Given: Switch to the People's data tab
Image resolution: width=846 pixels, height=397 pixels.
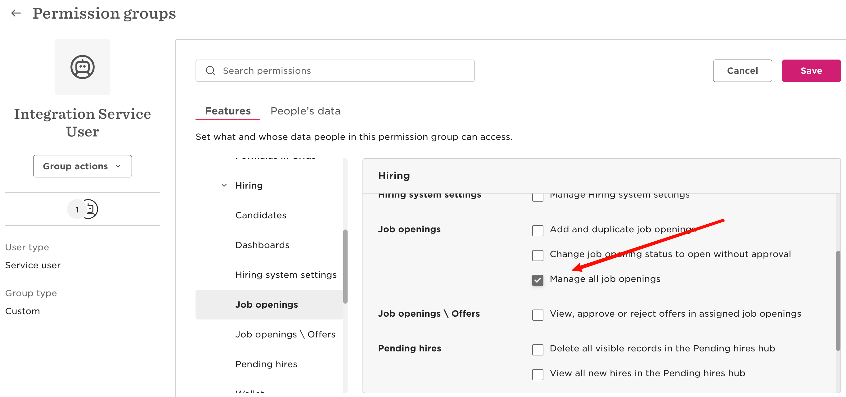Looking at the screenshot, I should coord(305,111).
